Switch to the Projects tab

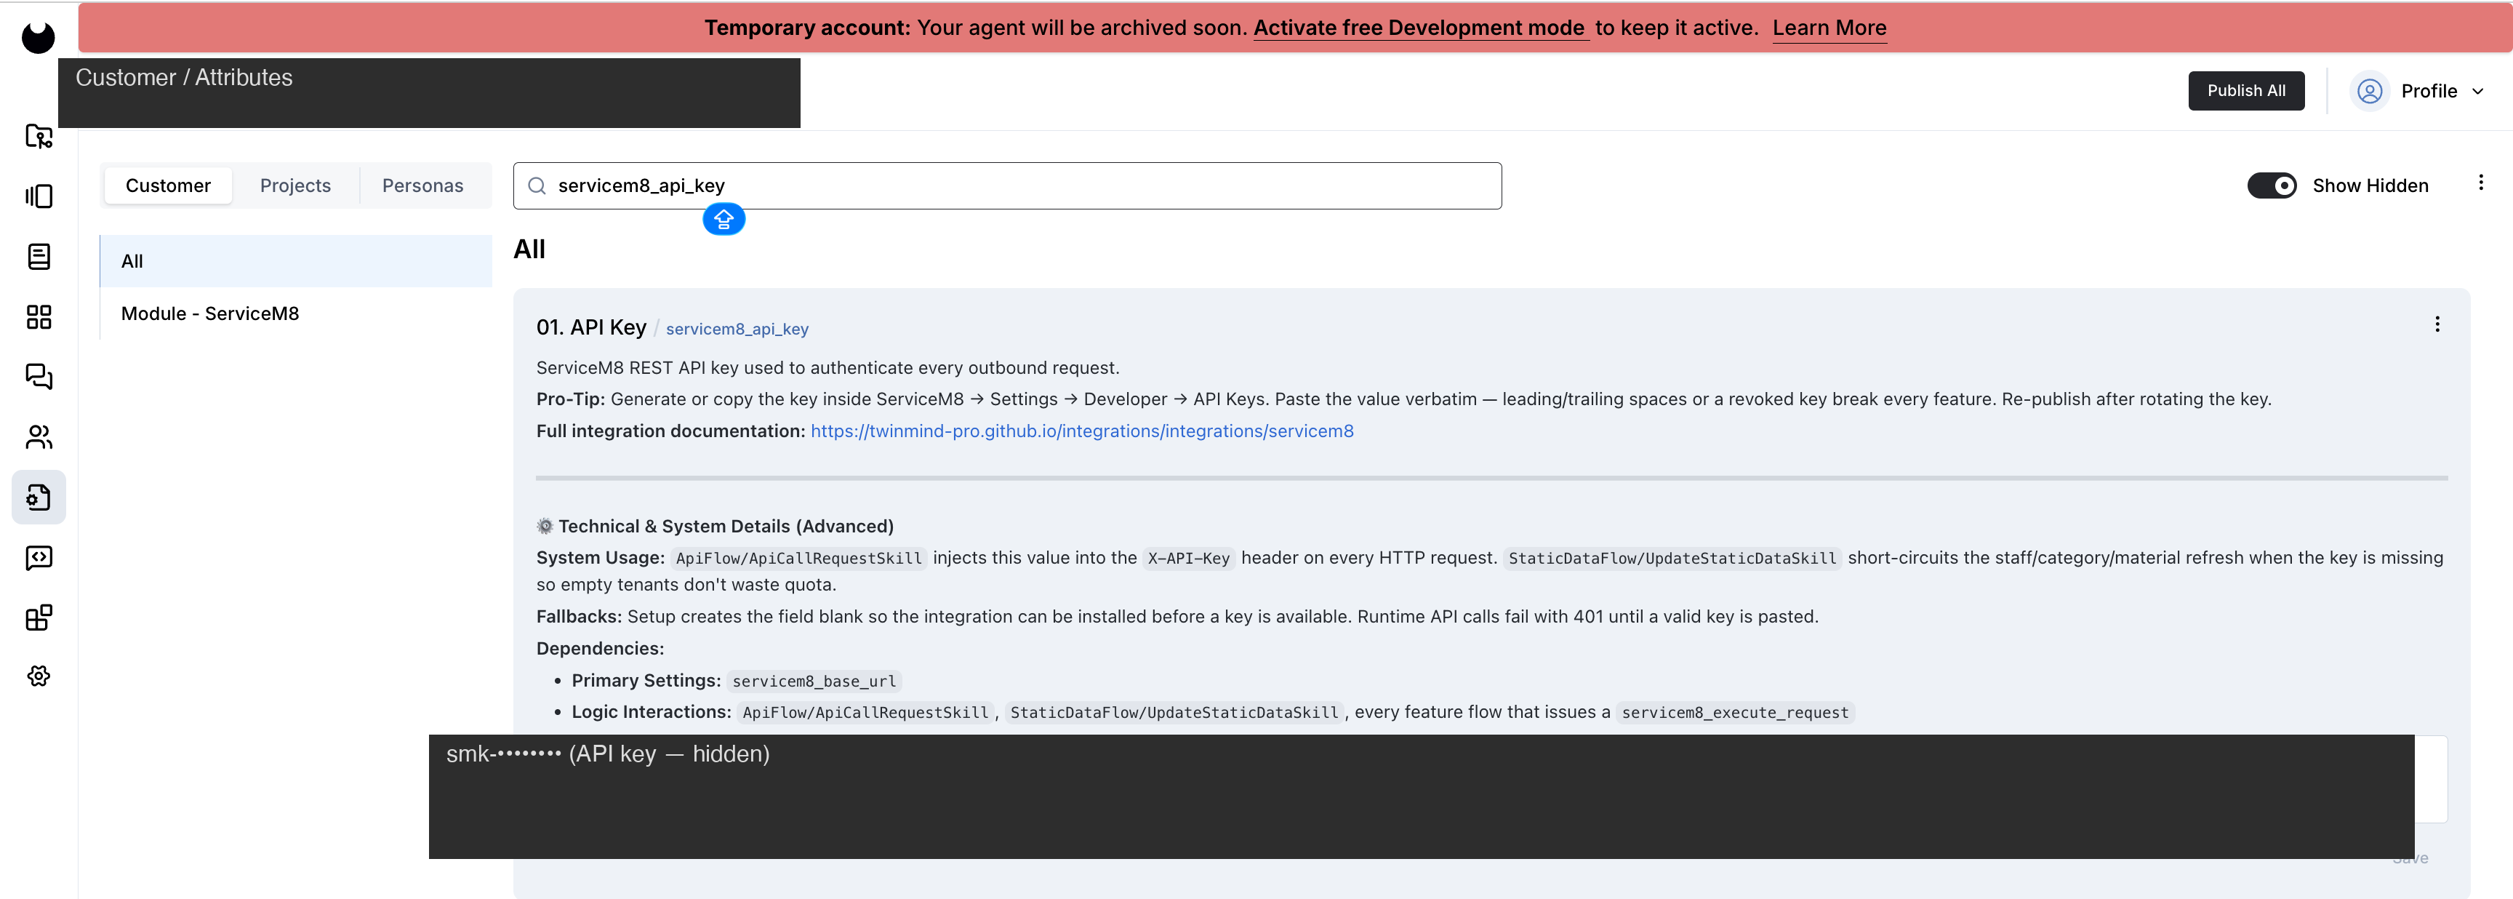pyautogui.click(x=296, y=185)
